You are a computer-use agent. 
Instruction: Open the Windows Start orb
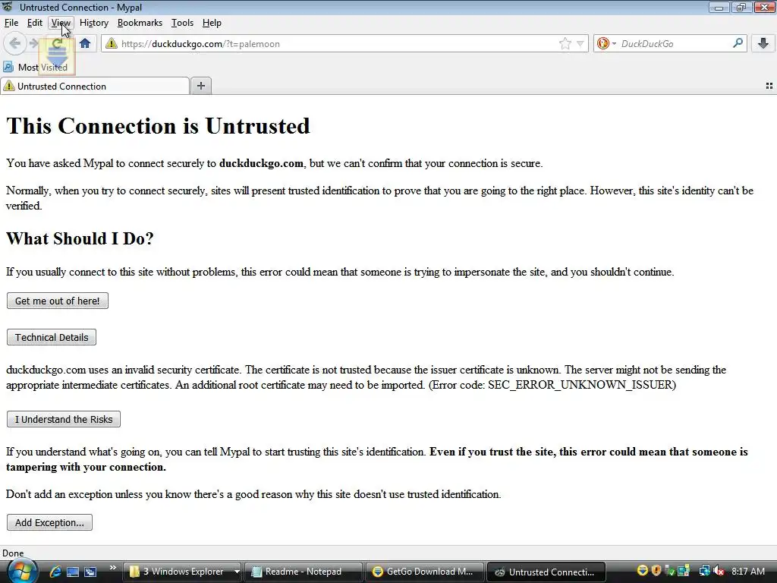point(22,571)
